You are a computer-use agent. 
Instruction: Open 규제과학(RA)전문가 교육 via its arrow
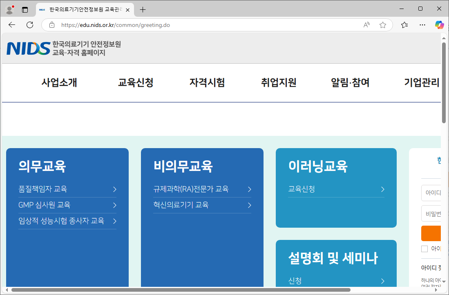(x=249, y=189)
